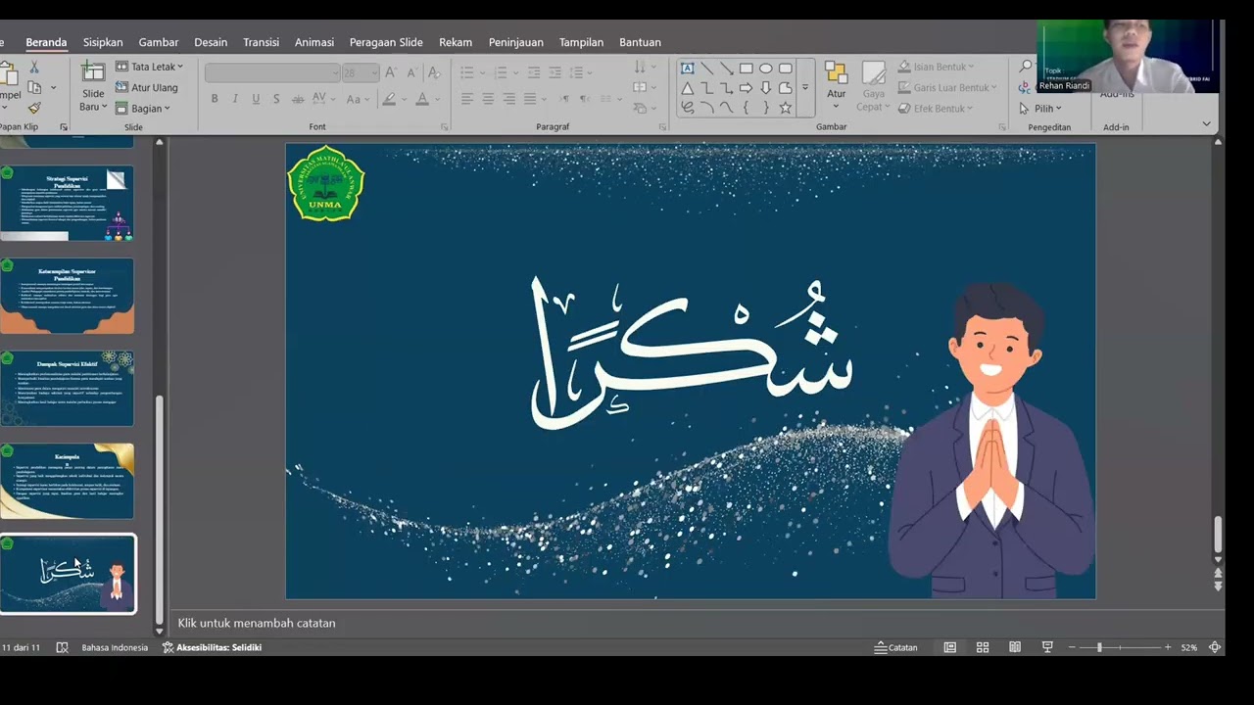Toggle Bold formatting

(x=215, y=99)
